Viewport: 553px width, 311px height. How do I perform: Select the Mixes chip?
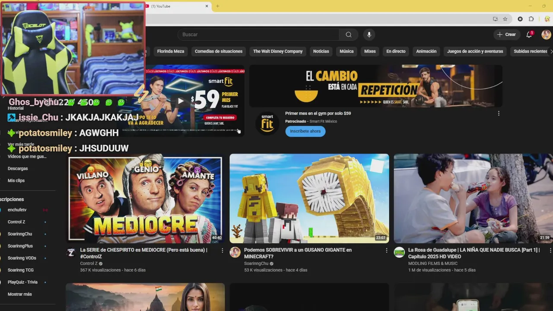coord(370,51)
